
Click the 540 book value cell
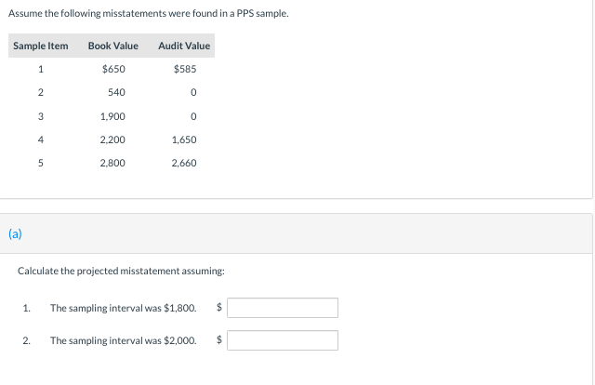(x=117, y=93)
